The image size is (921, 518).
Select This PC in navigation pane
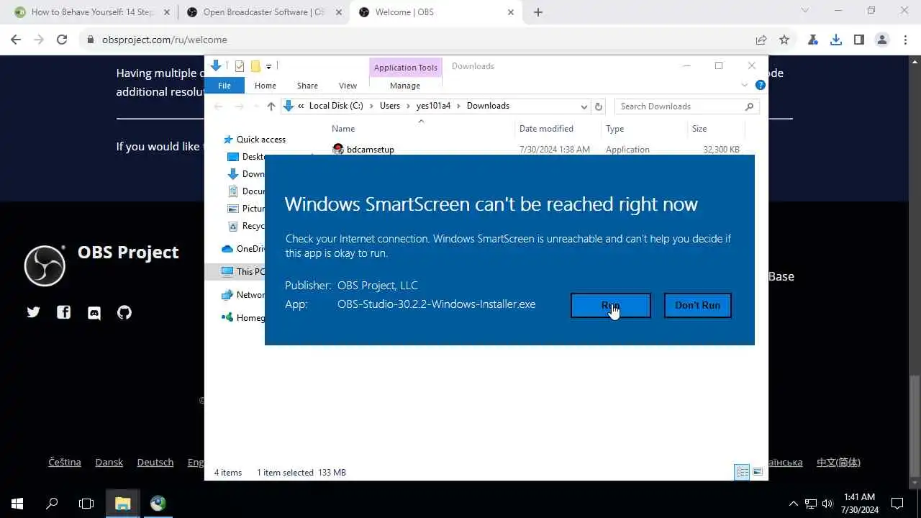tap(243, 271)
